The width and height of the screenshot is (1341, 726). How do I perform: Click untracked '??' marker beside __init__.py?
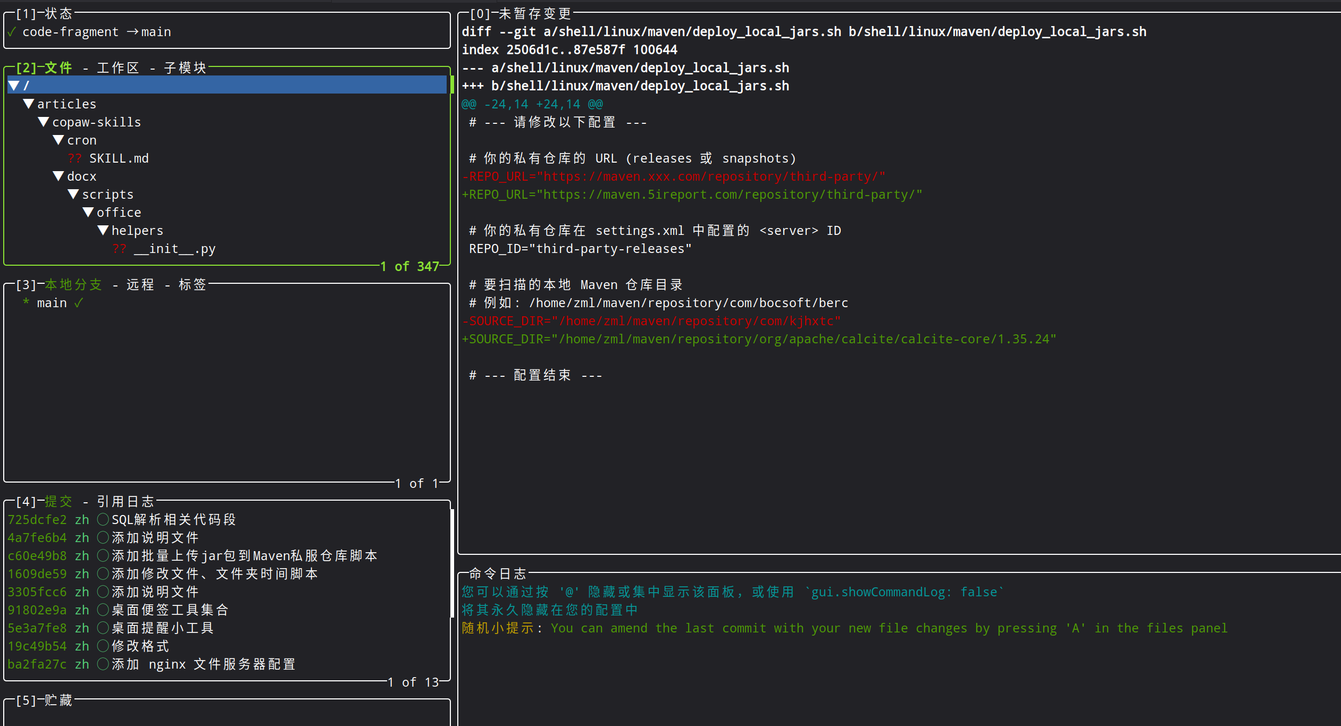(x=119, y=249)
